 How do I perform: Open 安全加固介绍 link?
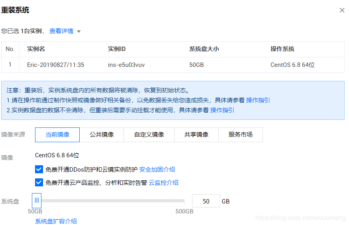[x=157, y=170]
